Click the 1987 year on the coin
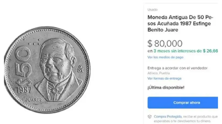This screenshot has width=222, height=124. pos(24,90)
